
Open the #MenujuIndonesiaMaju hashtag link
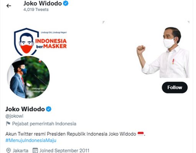pos(31,140)
